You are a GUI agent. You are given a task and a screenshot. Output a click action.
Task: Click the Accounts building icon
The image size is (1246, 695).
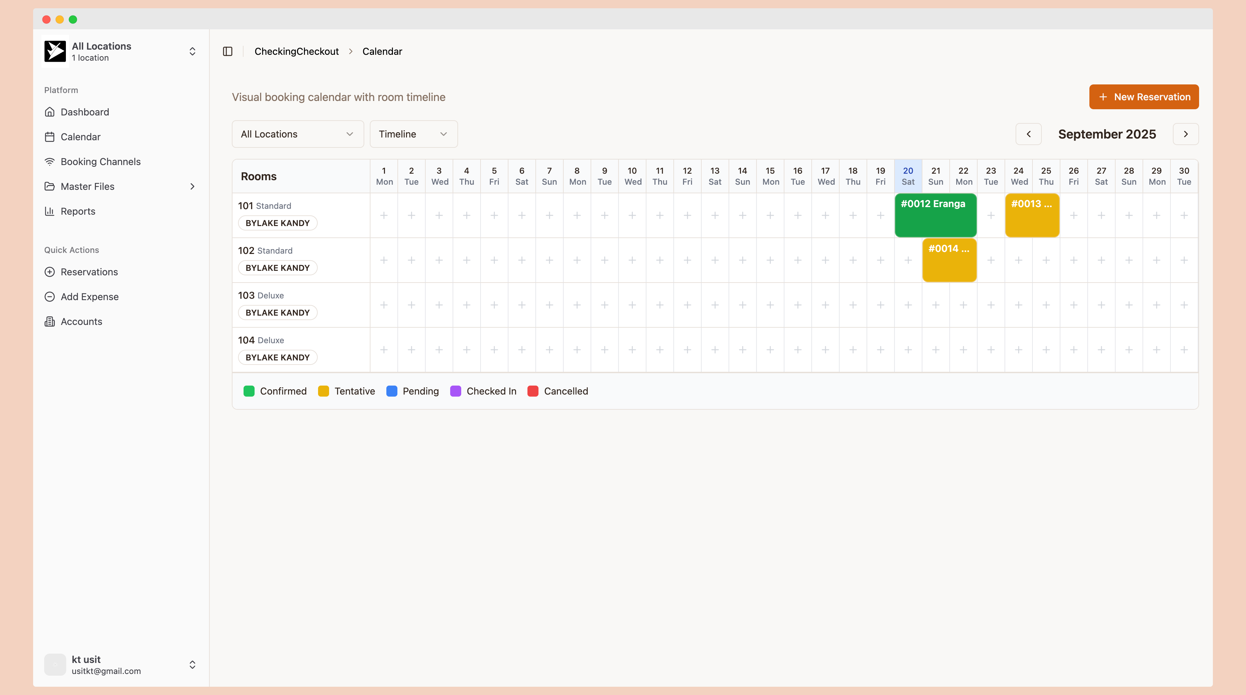coord(49,321)
